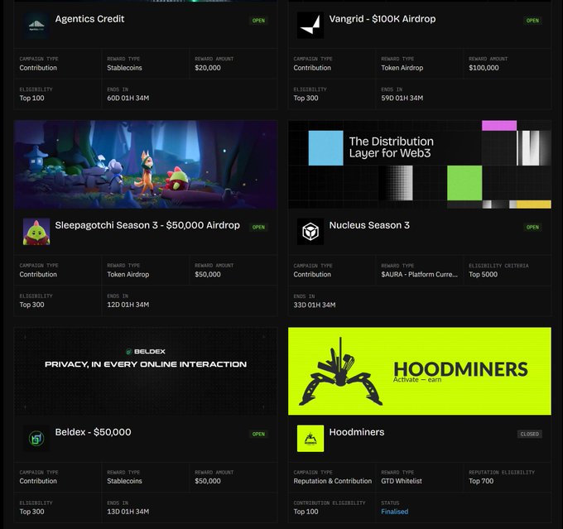Viewport: 563px width, 529px height.
Task: Click the OPEN badge on Sleepagotchi
Action: [x=258, y=228]
